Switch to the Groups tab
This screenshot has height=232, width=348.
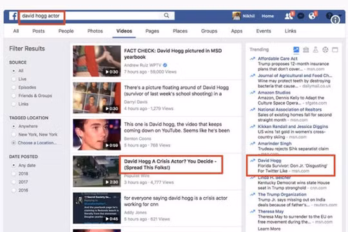coord(209,31)
